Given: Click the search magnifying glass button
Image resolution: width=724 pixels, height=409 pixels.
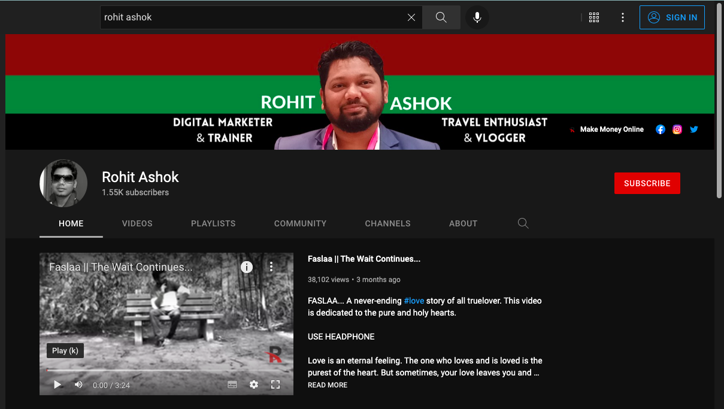Looking at the screenshot, I should [x=441, y=17].
